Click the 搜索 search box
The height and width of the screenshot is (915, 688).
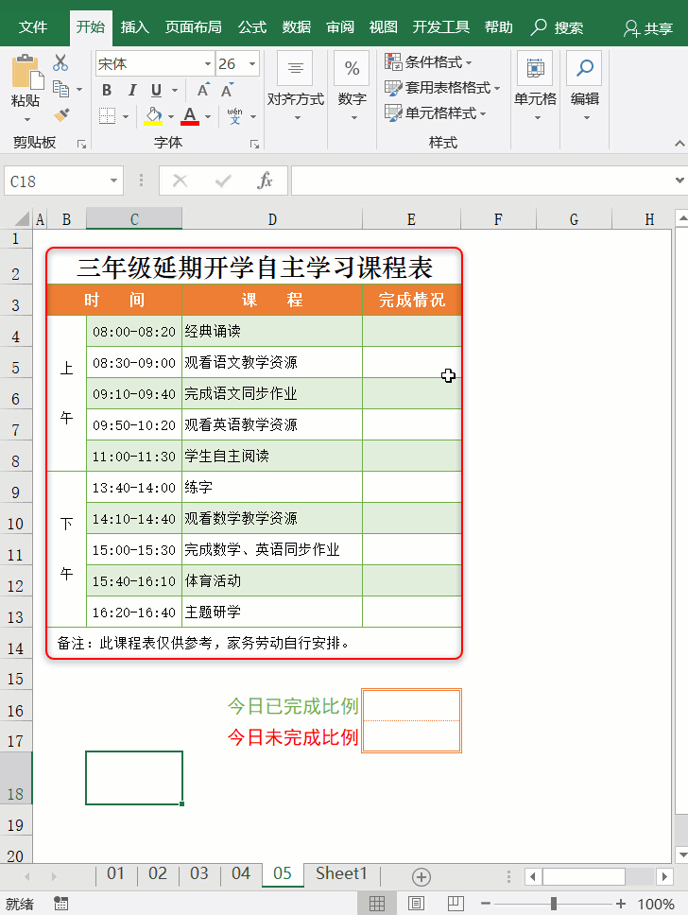(x=558, y=27)
